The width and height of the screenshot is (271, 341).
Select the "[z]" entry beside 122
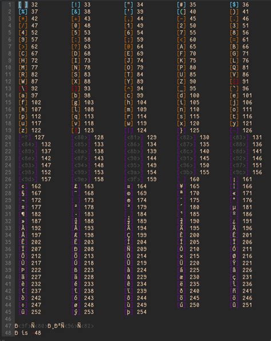[23, 131]
